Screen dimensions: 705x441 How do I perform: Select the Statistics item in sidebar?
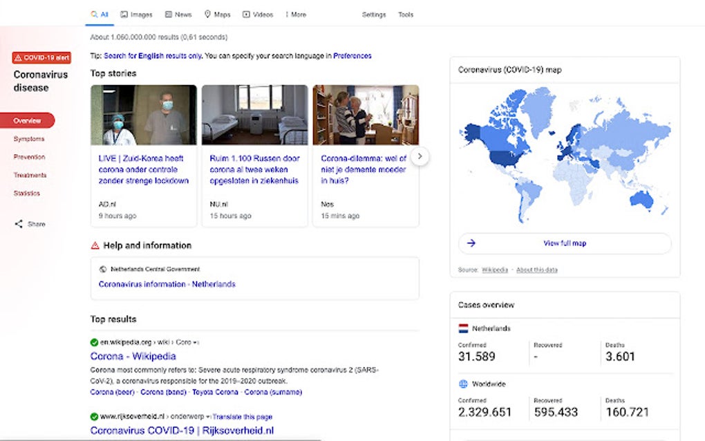point(27,194)
